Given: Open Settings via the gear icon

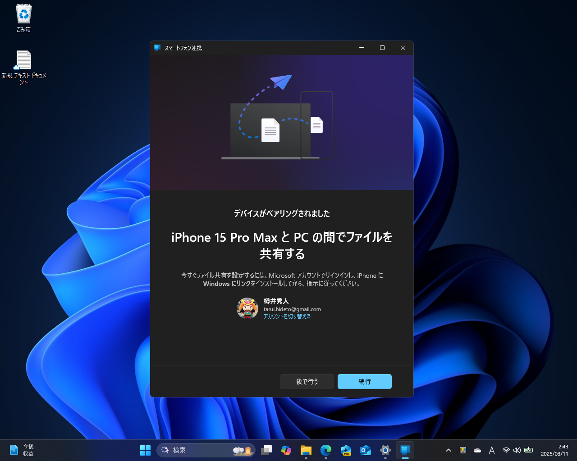Looking at the screenshot, I should click(385, 450).
